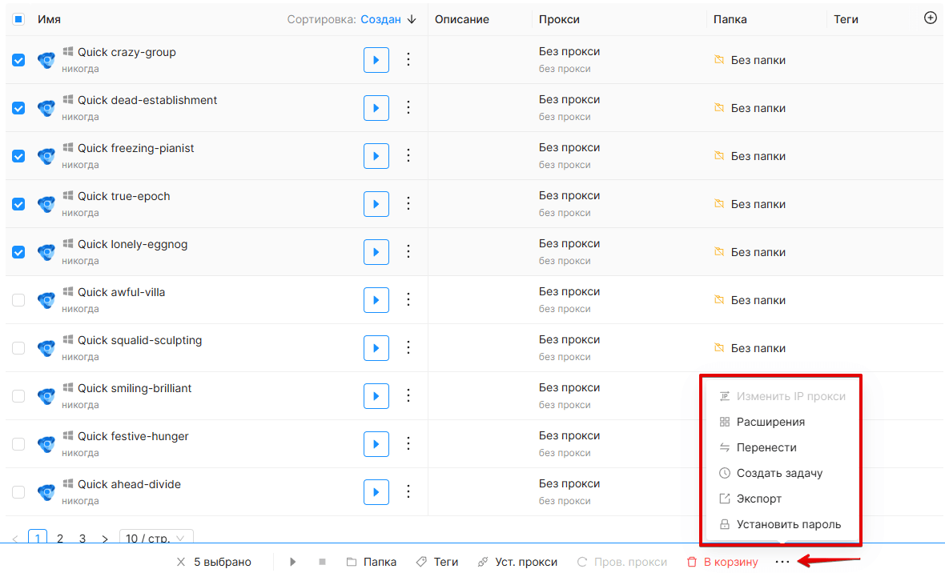Choose Установить пароль menu item
The height and width of the screenshot is (577, 945).
tap(782, 525)
